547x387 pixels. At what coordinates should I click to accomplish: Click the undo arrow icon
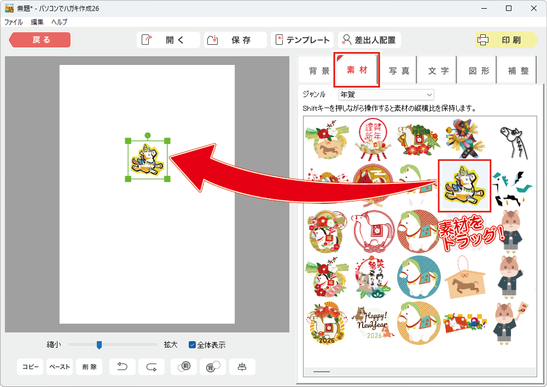tap(123, 367)
